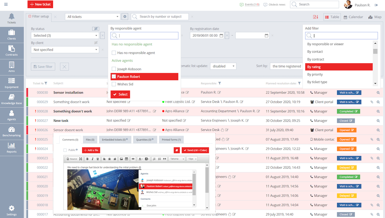Image resolution: width=385 pixels, height=218 pixels.
Task: Insert block quote in comment editor
Action: point(164,159)
